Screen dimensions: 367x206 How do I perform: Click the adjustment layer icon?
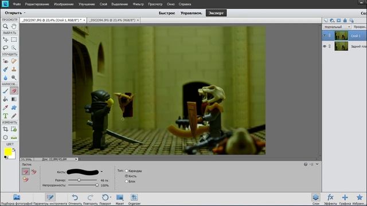coord(332,21)
